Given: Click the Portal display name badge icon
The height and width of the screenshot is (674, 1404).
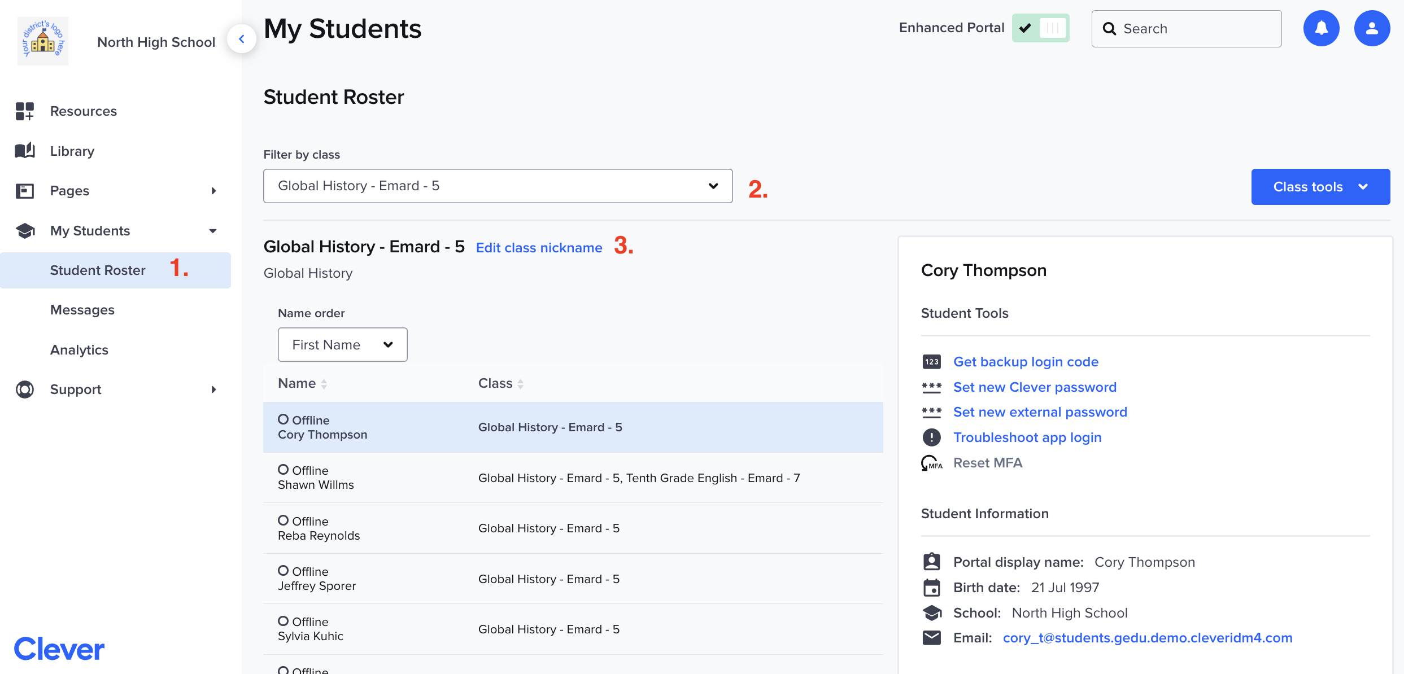Looking at the screenshot, I should (x=931, y=562).
